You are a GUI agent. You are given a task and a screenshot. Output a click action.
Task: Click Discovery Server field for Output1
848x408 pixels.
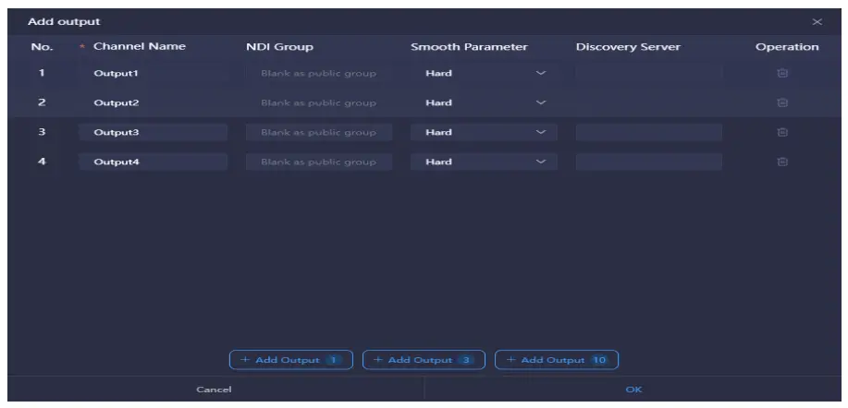point(649,73)
